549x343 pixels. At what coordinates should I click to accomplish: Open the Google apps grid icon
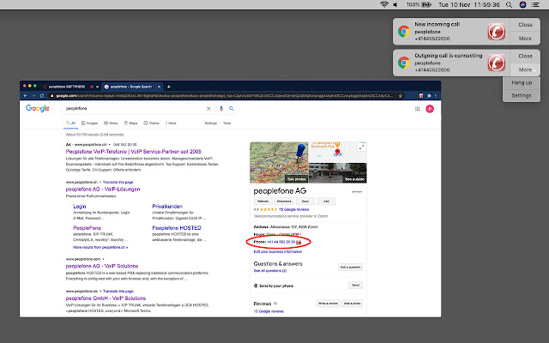[x=417, y=109]
